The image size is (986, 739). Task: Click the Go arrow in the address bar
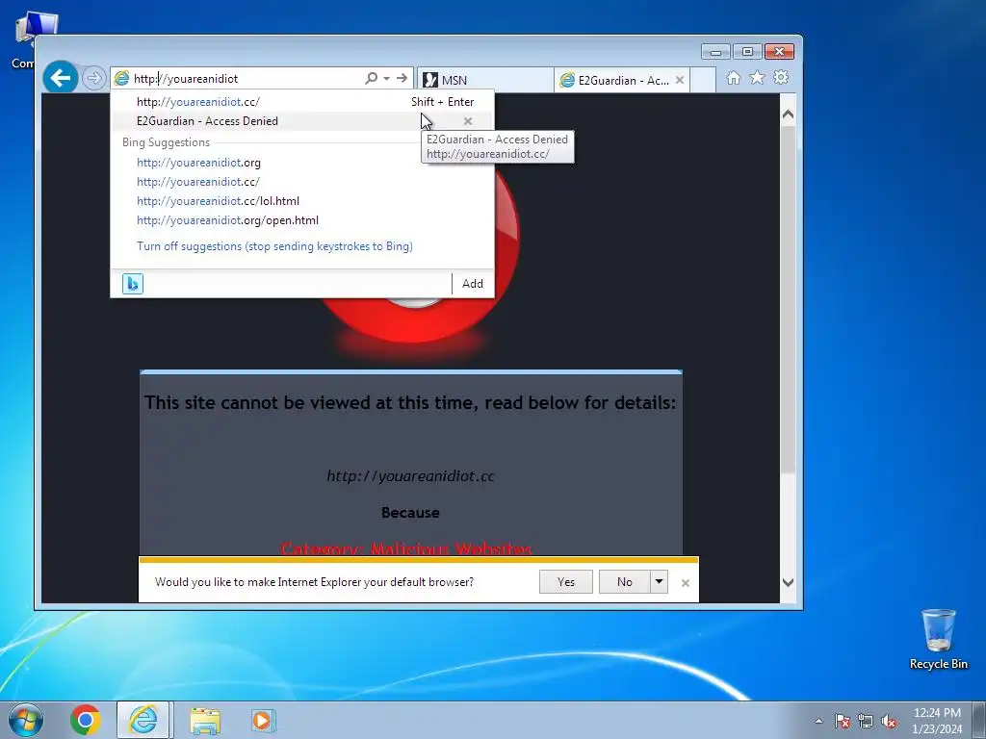pyautogui.click(x=402, y=78)
